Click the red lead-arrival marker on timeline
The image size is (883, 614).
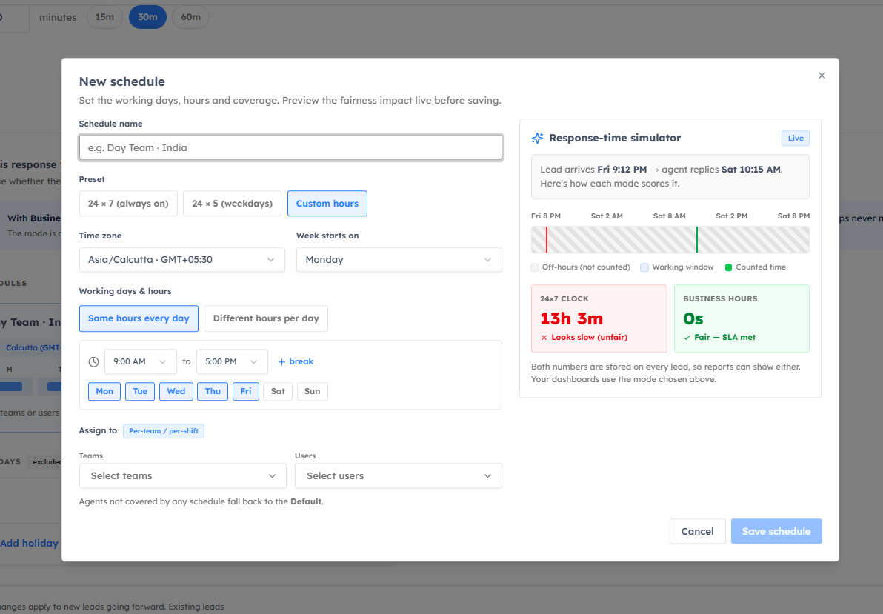(546, 240)
